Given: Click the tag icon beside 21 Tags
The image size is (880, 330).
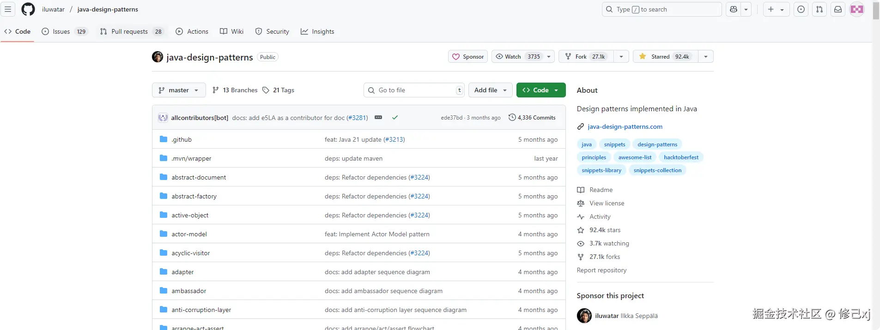Looking at the screenshot, I should coord(266,90).
